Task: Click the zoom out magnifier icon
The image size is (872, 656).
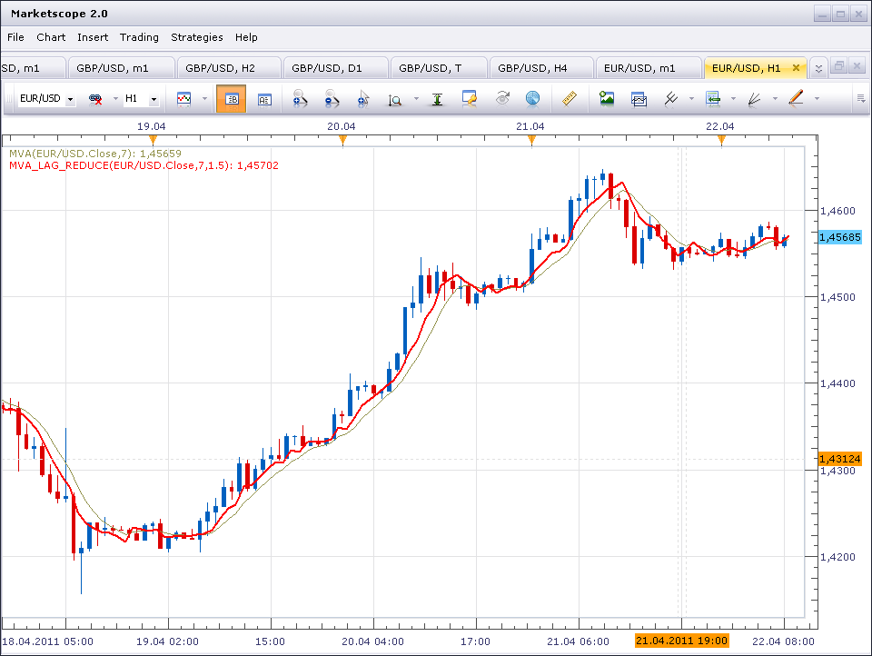Action: click(332, 98)
